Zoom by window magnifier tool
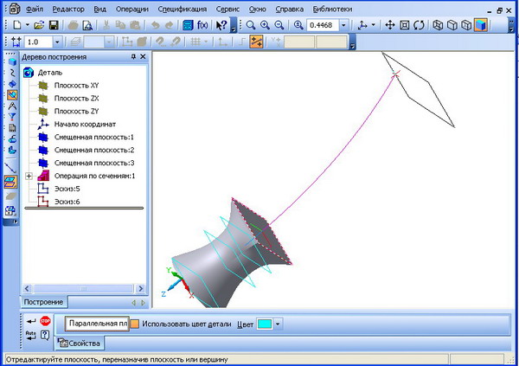 pyautogui.click(x=251, y=25)
